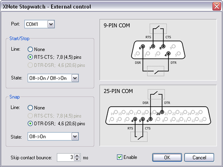The width and height of the screenshot is (223, 167).
Task: Click pin 20 on 25-pin connector
Action: pyautogui.click(x=162, y=112)
